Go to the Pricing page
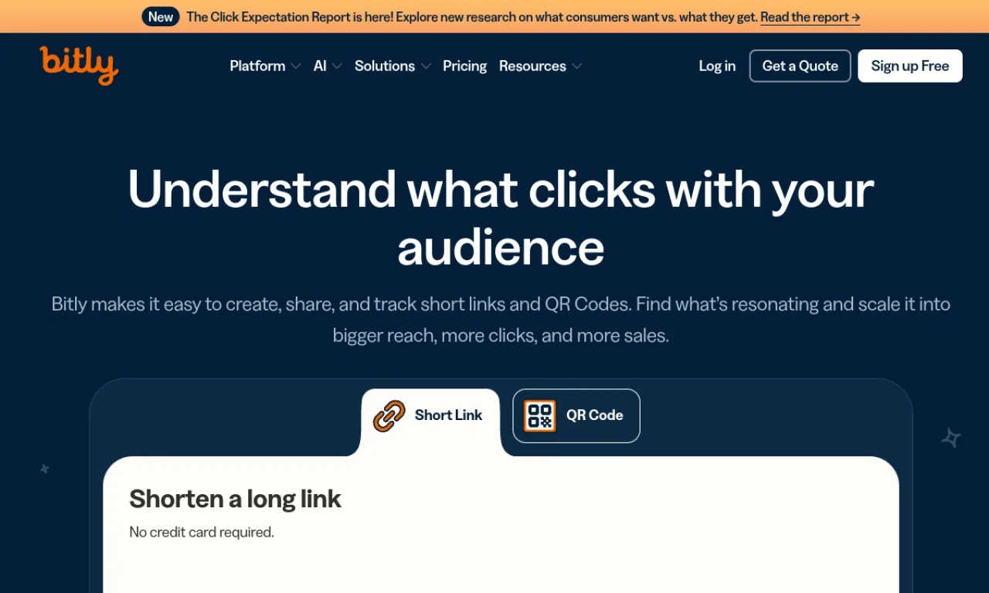The width and height of the screenshot is (989, 593). [464, 66]
